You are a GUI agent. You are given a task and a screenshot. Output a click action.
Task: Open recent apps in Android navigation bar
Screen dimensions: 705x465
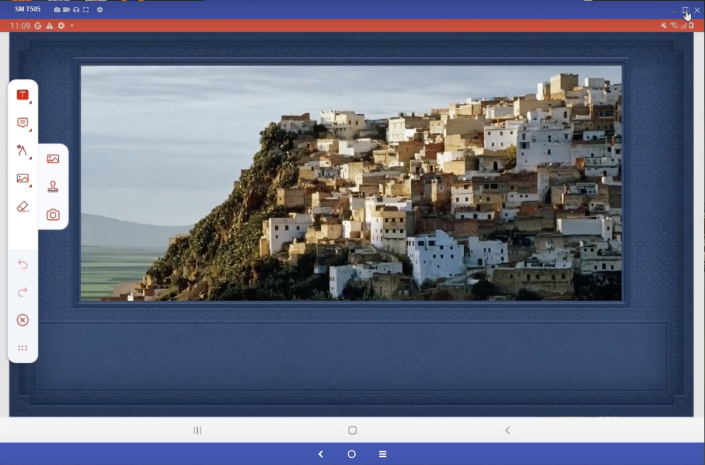197,430
